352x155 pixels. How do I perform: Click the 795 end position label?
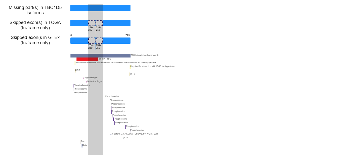(x=127, y=35)
